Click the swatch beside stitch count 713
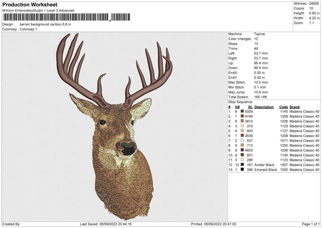 [243, 145]
